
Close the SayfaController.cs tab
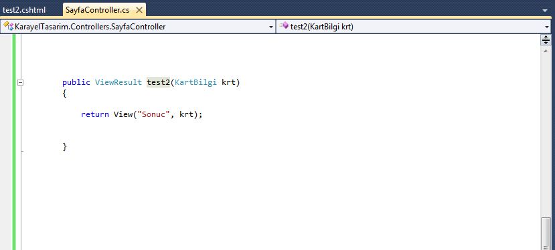point(139,10)
